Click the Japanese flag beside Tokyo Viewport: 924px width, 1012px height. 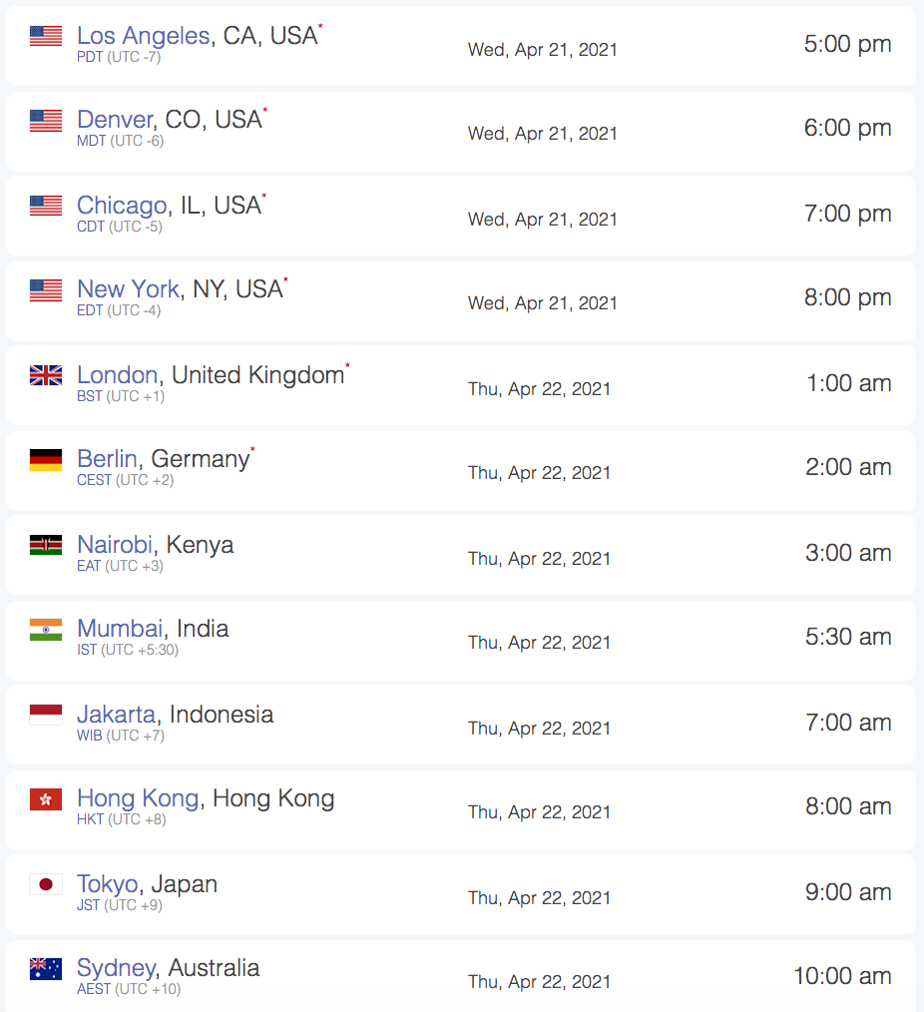point(46,884)
